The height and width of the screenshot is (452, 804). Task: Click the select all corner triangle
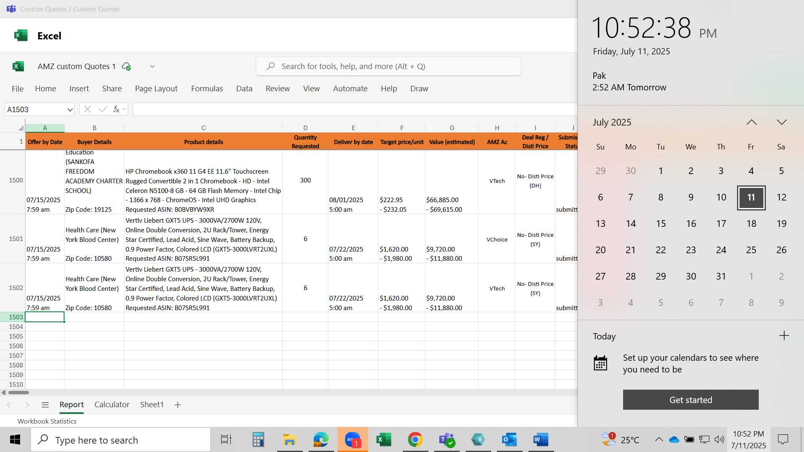pos(21,128)
